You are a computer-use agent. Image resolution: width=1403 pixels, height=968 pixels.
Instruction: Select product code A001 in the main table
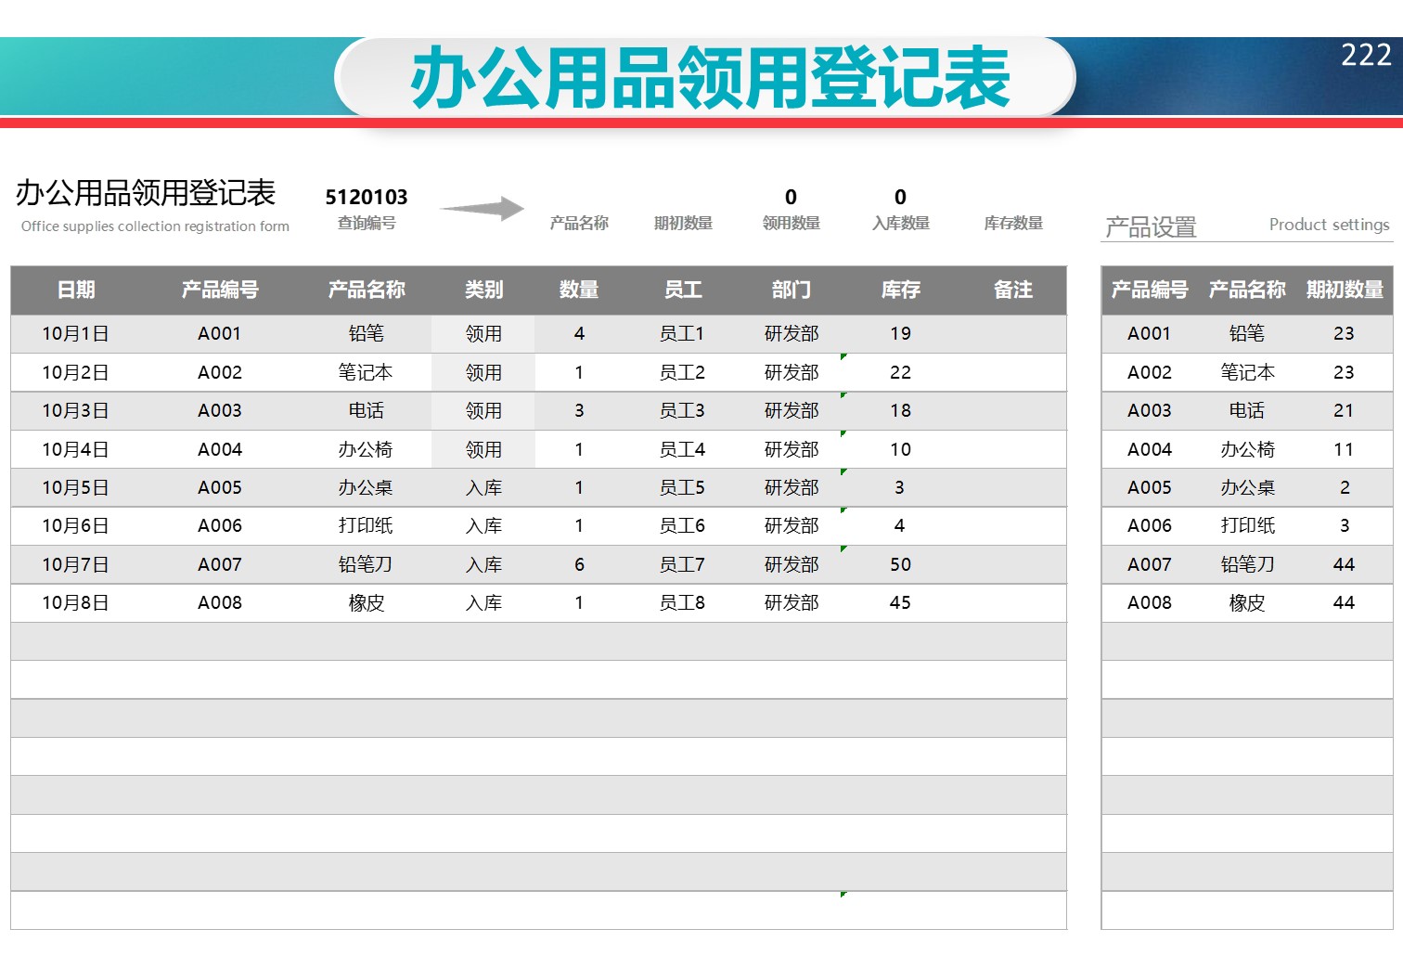[220, 333]
